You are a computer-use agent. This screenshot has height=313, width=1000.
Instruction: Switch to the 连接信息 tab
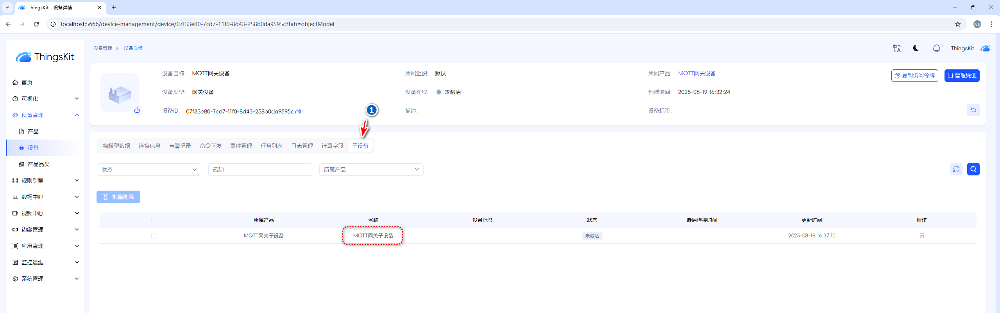[x=149, y=146]
